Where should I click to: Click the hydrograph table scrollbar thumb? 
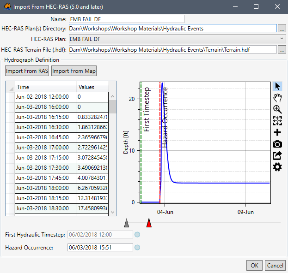[x=113, y=107]
